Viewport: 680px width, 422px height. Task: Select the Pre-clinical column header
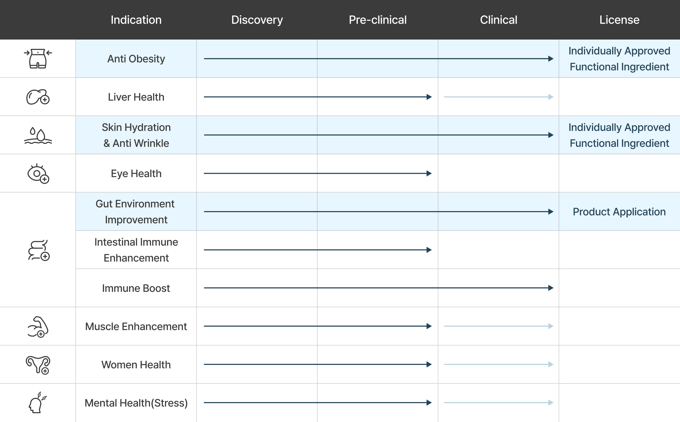point(377,20)
